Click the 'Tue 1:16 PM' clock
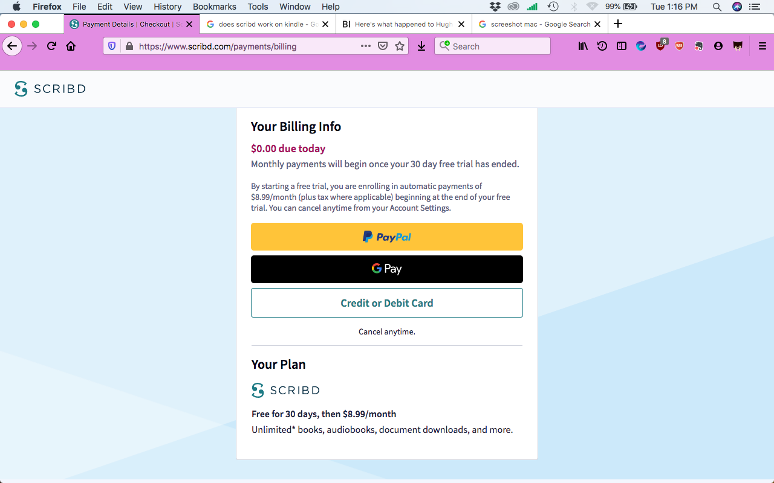The height and width of the screenshot is (483, 774). tap(674, 7)
